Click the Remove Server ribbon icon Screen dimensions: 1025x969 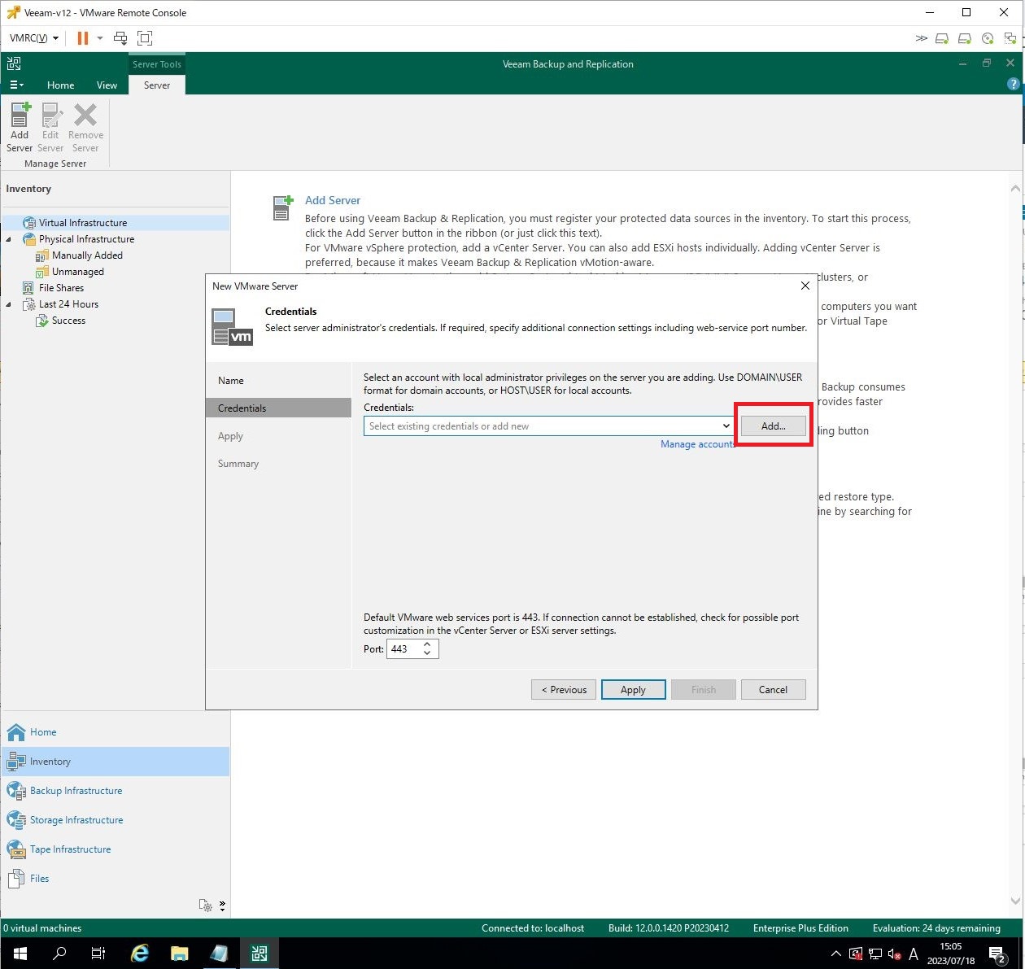coord(85,127)
